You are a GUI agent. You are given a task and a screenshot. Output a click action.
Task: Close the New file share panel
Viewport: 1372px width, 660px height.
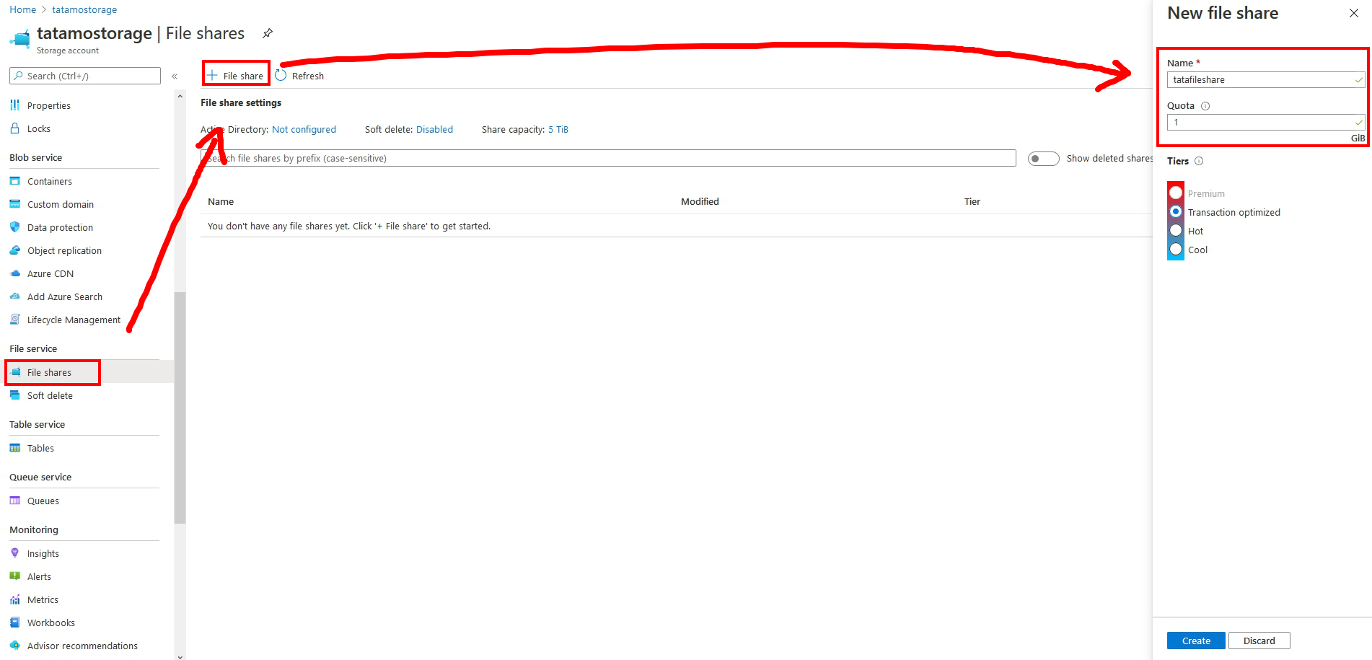1354,13
